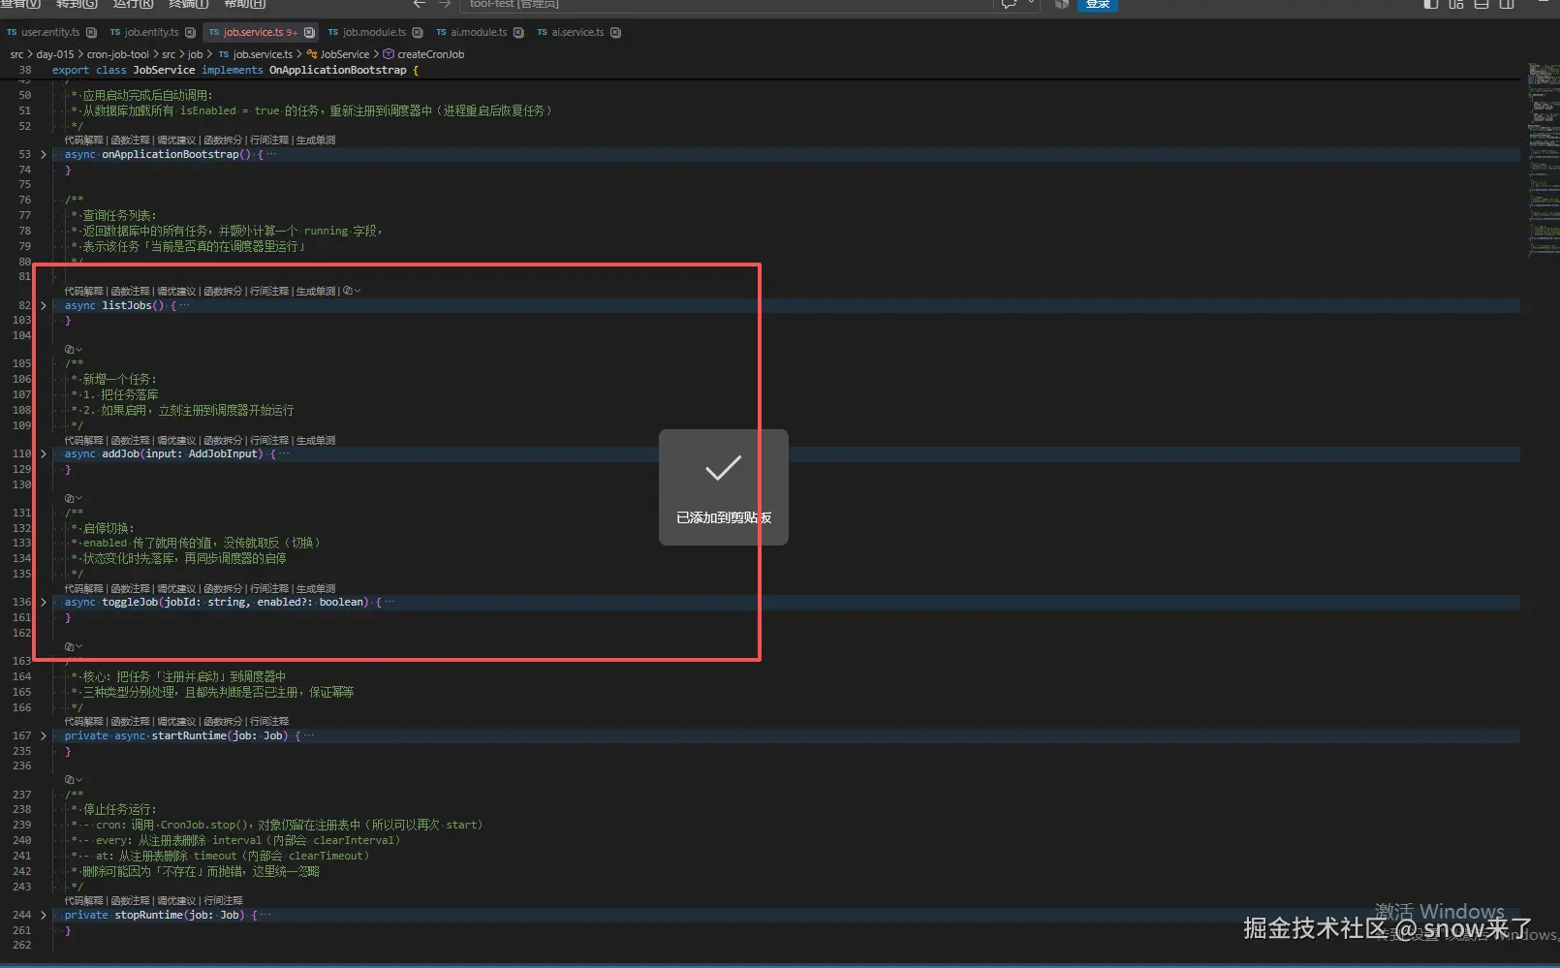
Task: Click 生成单测 above toggleJob
Action: (x=316, y=588)
